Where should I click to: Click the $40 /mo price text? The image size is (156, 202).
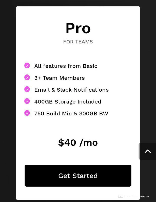click(78, 143)
